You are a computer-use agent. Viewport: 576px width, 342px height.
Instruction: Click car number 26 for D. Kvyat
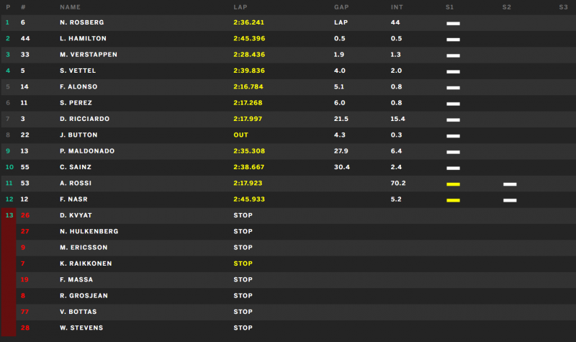click(x=25, y=215)
